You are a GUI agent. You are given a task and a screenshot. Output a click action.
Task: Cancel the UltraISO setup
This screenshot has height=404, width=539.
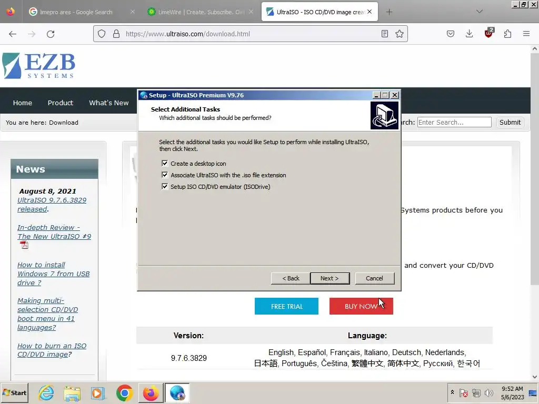point(374,278)
